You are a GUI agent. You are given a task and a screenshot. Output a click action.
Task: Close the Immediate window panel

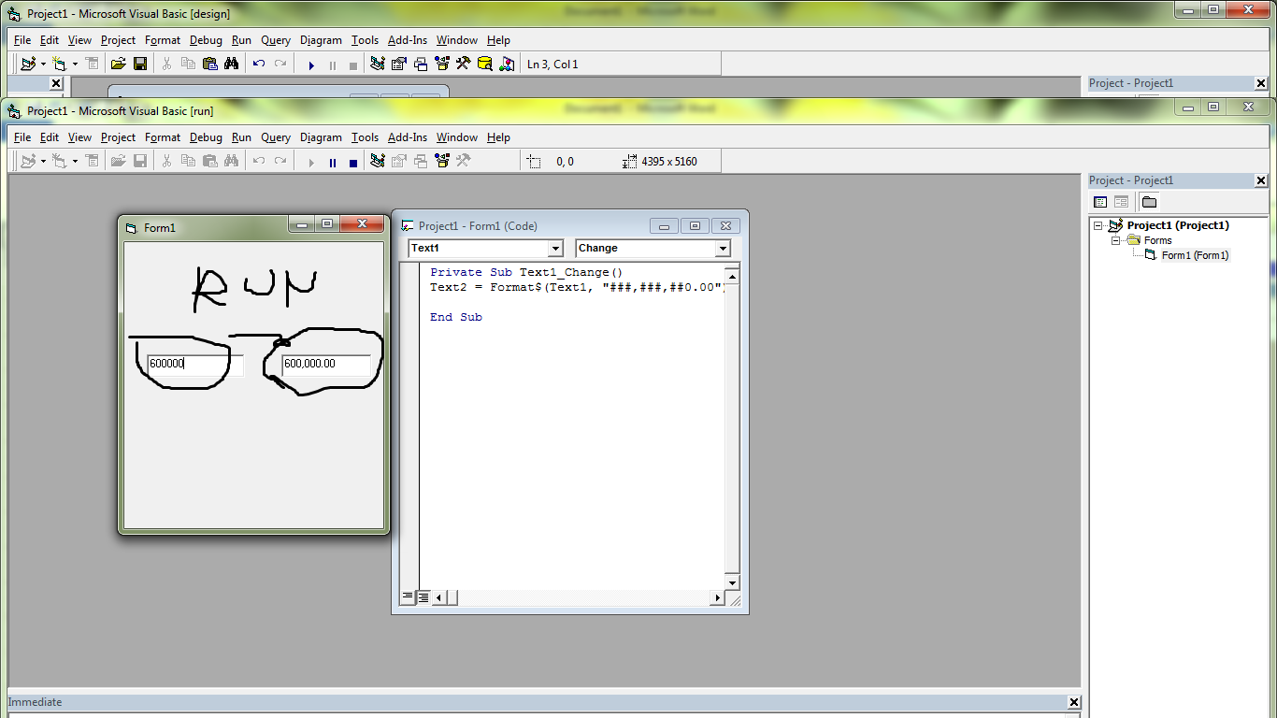pos(1074,702)
